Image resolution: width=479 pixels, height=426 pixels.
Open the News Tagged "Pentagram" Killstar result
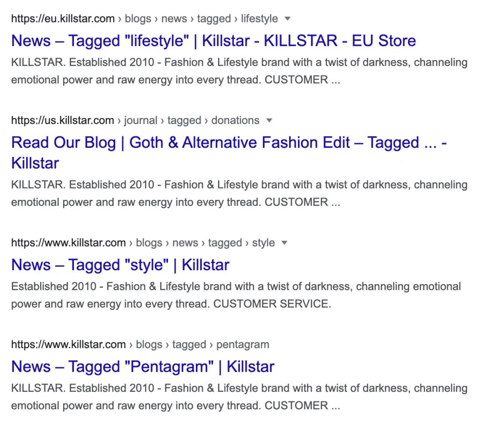click(x=143, y=367)
